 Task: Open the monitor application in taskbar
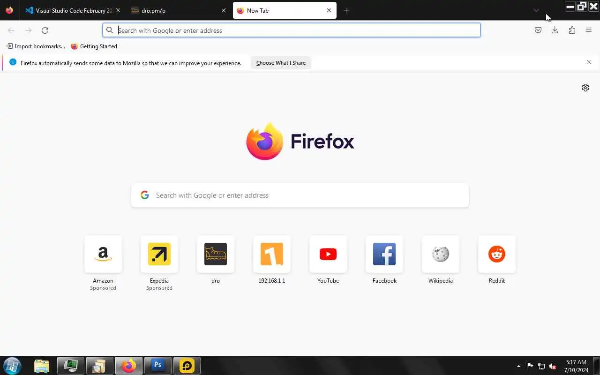(x=71, y=366)
